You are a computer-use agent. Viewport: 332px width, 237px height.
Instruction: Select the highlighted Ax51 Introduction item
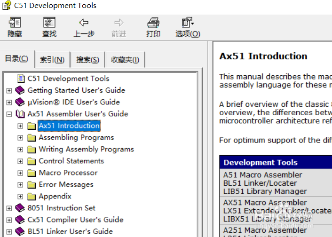point(69,126)
